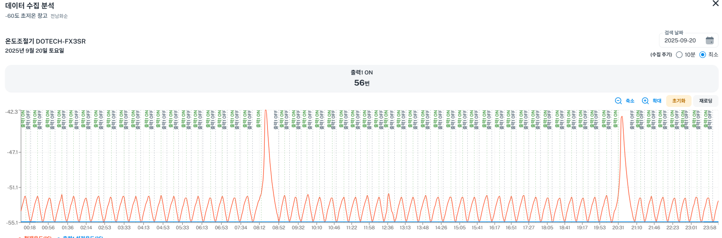722x238 pixels.
Task: Click the 확대 text label
Action: pyautogui.click(x=657, y=101)
